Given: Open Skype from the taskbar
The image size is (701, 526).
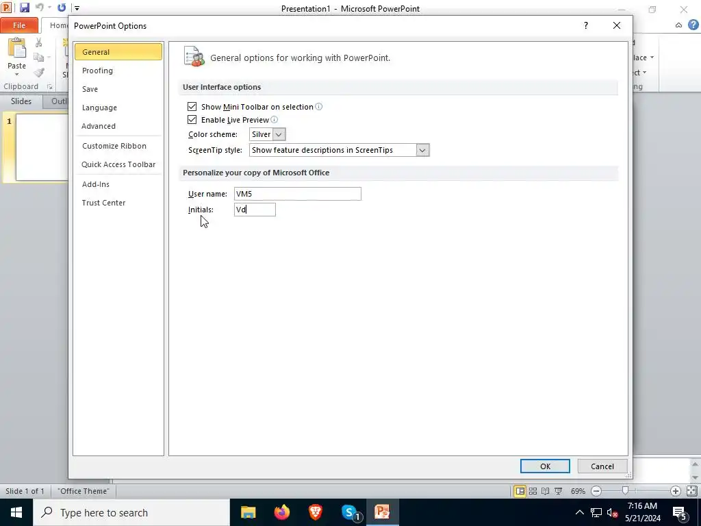Looking at the screenshot, I should (x=350, y=512).
